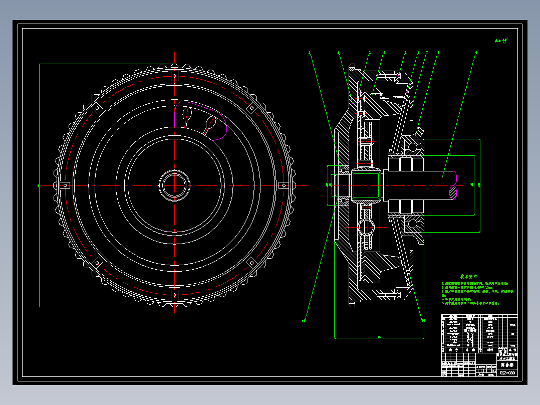
Task: Click the 备注 column header in parts list
Action: (x=512, y=350)
